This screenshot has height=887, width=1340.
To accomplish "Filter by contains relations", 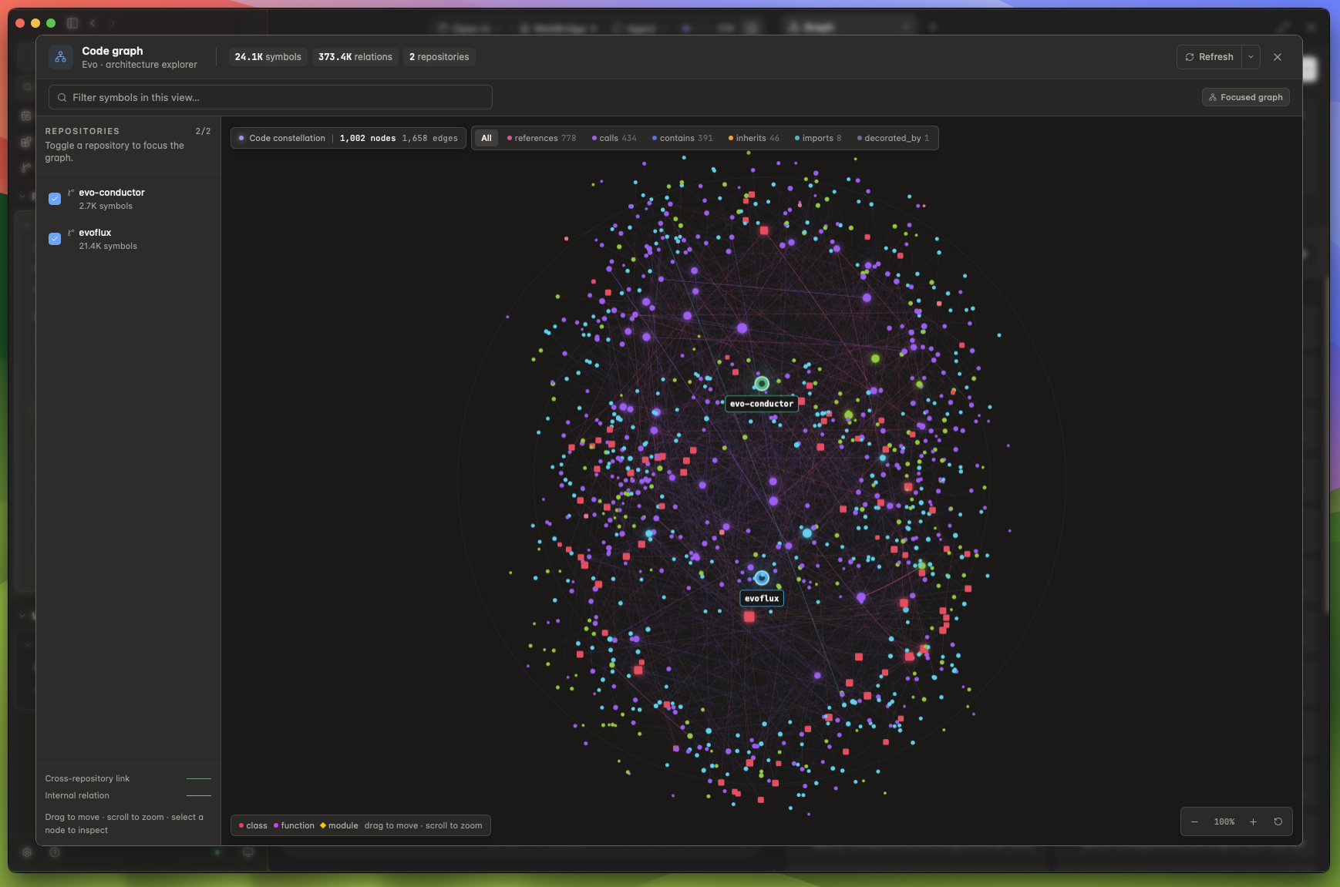I will (x=682, y=138).
